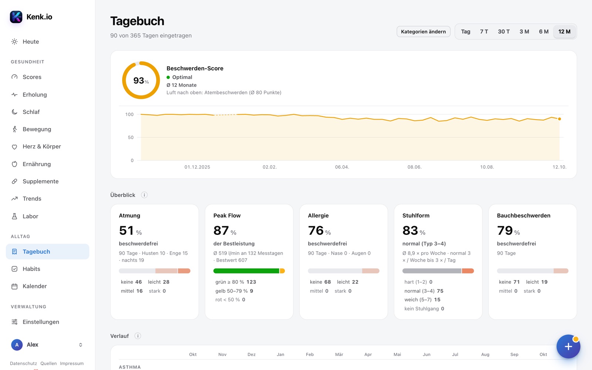Click the 'Bestwert 607' text
592x370 pixels.
pos(232,260)
